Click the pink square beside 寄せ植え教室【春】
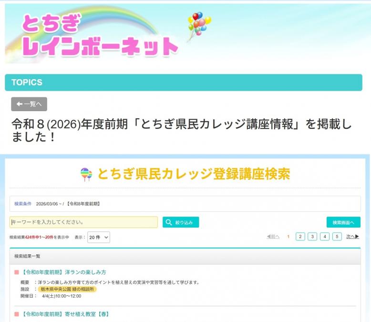 (17, 314)
